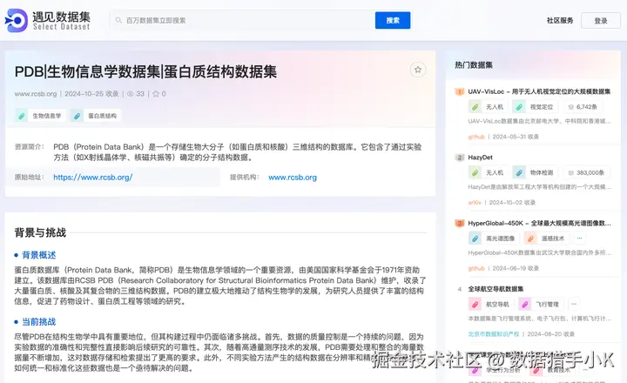Screen dimensions: 627x383
Task: Click the 383,000条 database icon
Action: tap(571, 172)
